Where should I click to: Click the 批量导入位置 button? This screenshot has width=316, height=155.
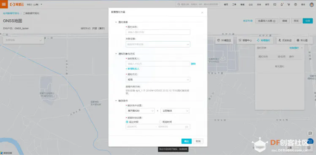267,21
